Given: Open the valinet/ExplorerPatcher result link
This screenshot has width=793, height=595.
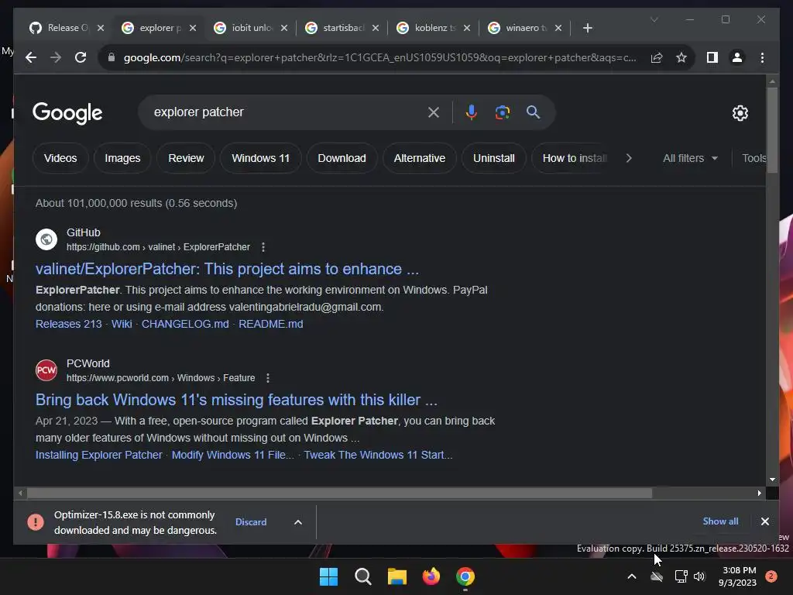Looking at the screenshot, I should click(x=227, y=269).
